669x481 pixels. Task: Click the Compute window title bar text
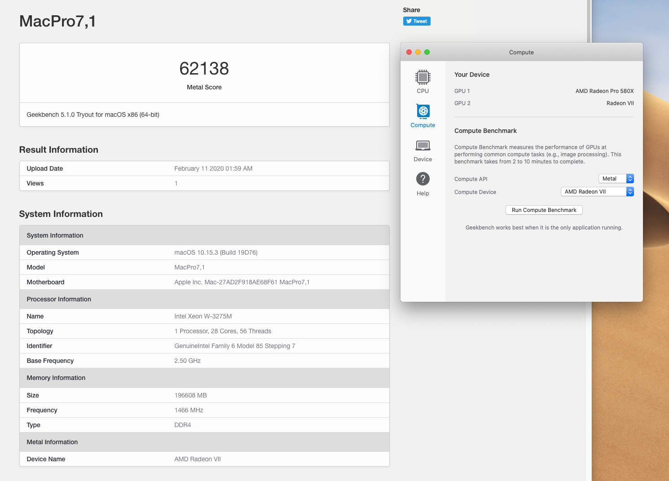521,52
